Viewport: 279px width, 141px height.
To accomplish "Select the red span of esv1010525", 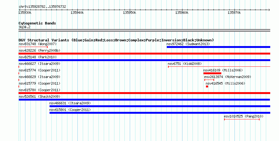I will click(x=242, y=119).
